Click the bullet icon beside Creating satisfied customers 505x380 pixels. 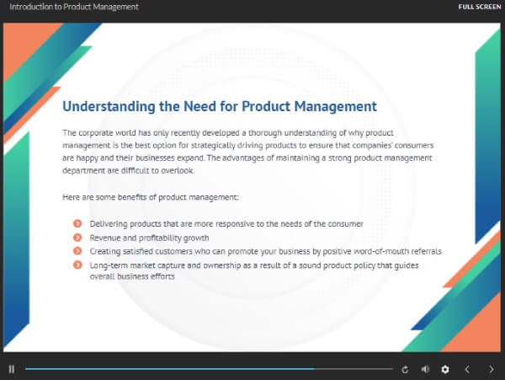click(x=77, y=251)
